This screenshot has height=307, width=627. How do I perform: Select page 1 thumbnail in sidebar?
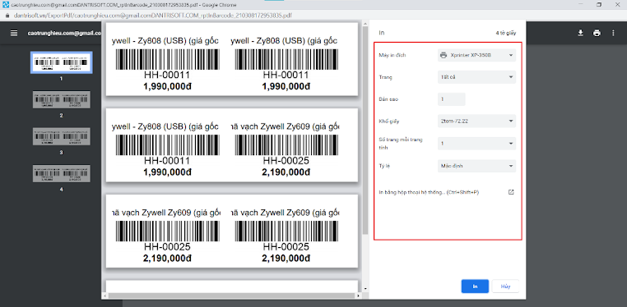tap(61, 62)
